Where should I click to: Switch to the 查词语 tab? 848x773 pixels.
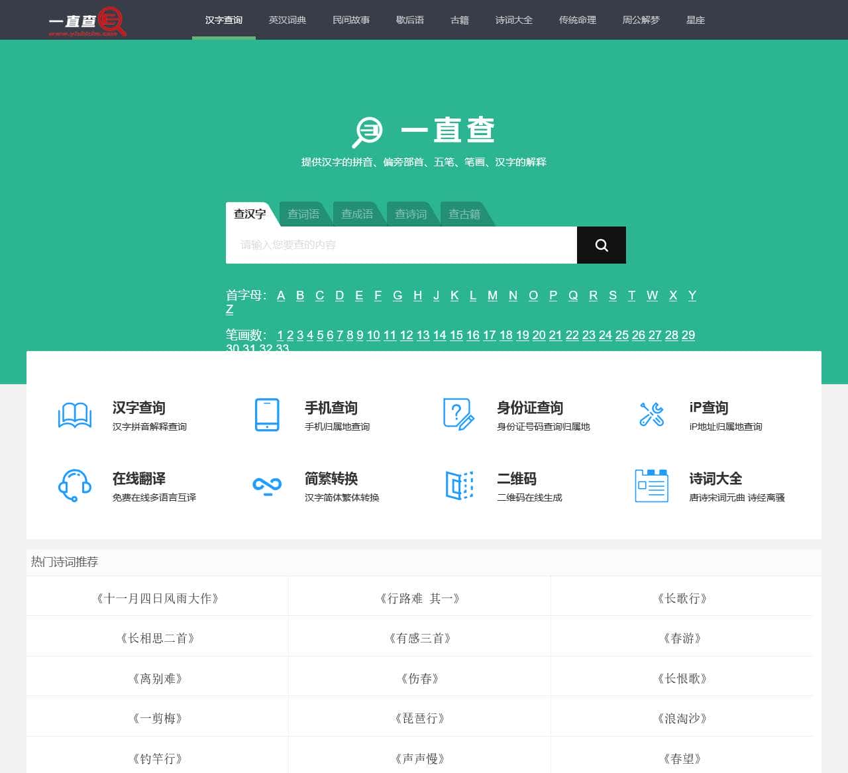pos(304,213)
